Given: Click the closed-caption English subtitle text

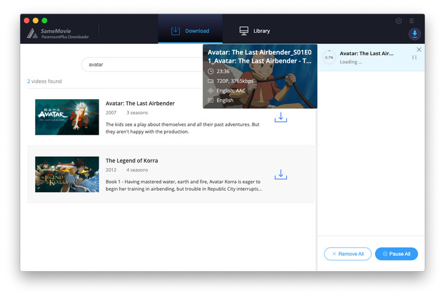Looking at the screenshot, I should (225, 100).
